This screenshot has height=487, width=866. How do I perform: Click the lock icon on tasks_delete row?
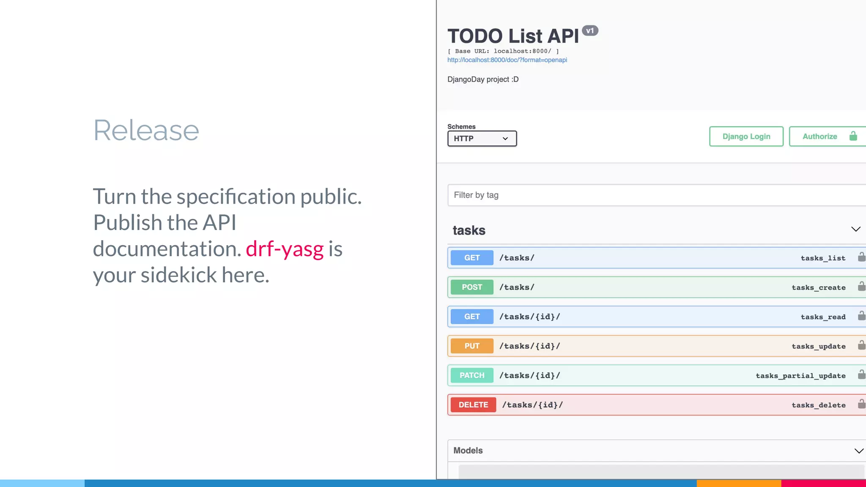[861, 404]
